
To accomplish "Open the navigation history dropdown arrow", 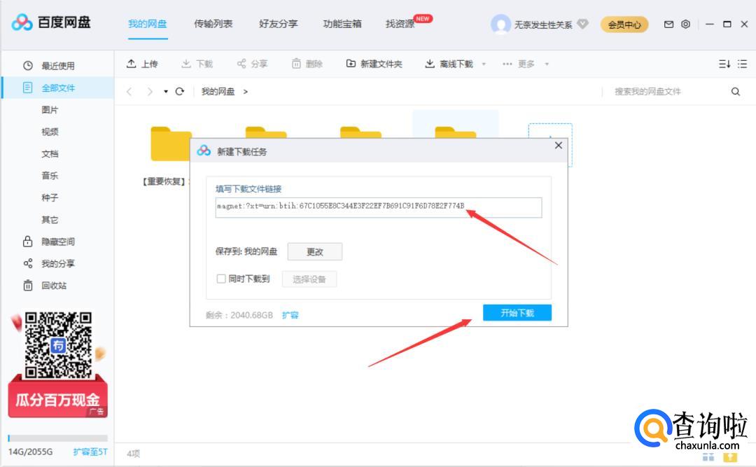I will point(166,92).
